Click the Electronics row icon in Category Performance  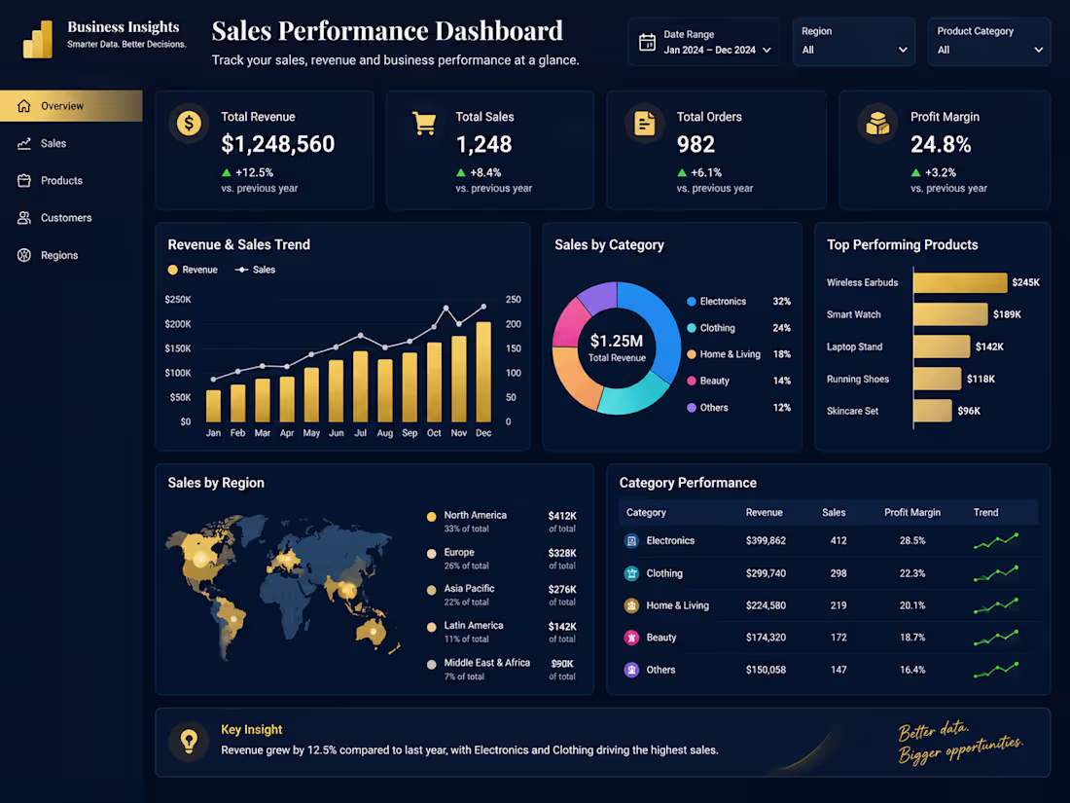(632, 541)
